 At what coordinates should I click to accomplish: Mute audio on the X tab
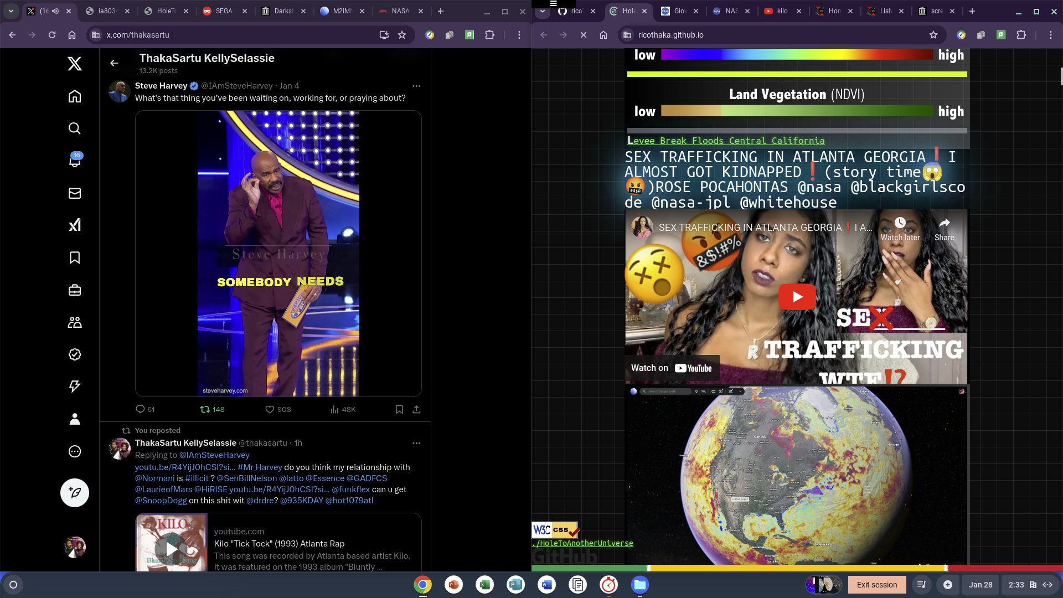pyautogui.click(x=55, y=11)
